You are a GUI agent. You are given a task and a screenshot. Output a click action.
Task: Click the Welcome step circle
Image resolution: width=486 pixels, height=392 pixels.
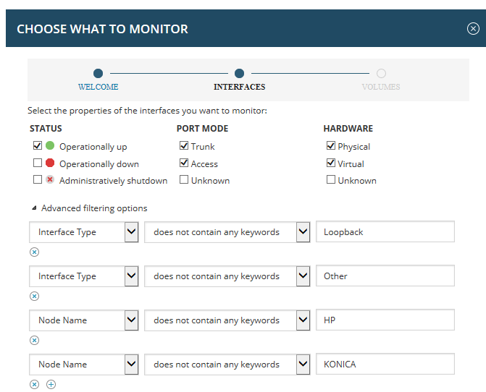[98, 74]
